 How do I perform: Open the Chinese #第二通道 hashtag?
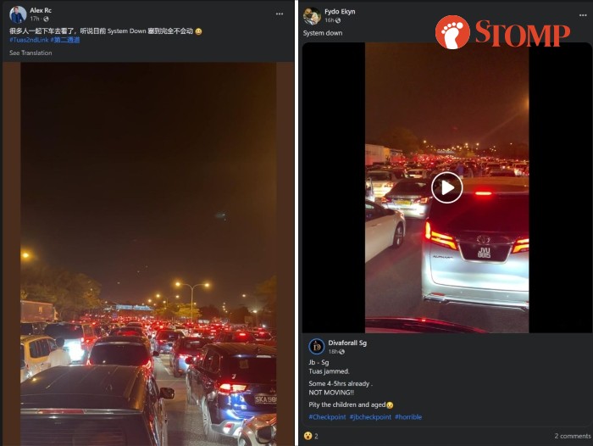[65, 40]
